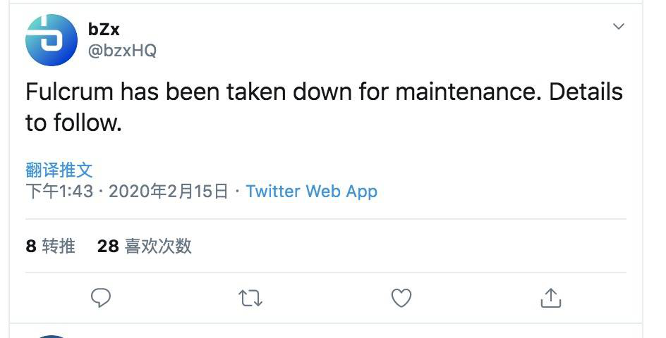Click the @bzxHQ handle
The height and width of the screenshot is (338, 666).
click(x=122, y=51)
